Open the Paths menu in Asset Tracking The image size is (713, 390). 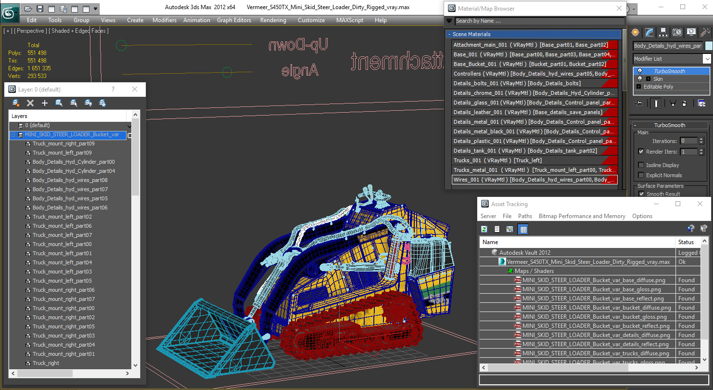coord(525,216)
